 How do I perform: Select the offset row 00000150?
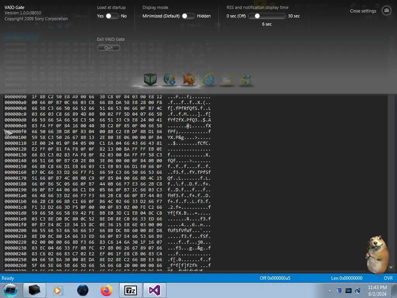point(16,166)
